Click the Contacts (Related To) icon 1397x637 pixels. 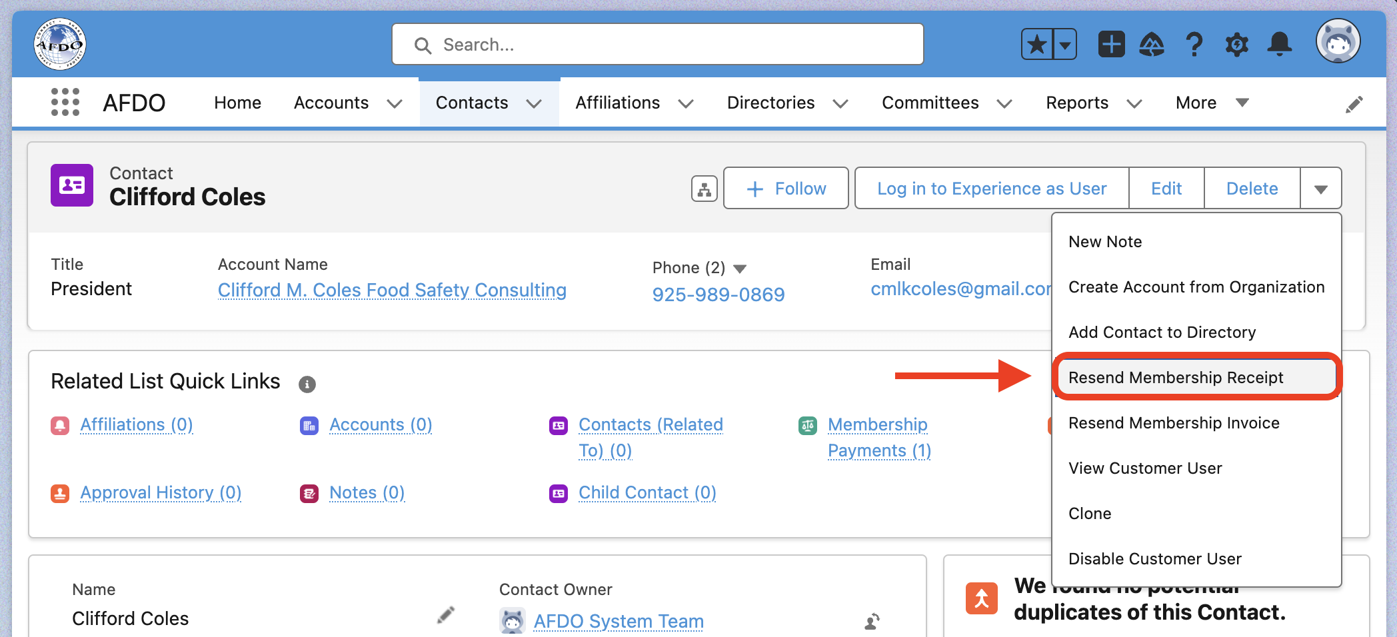pos(559,425)
